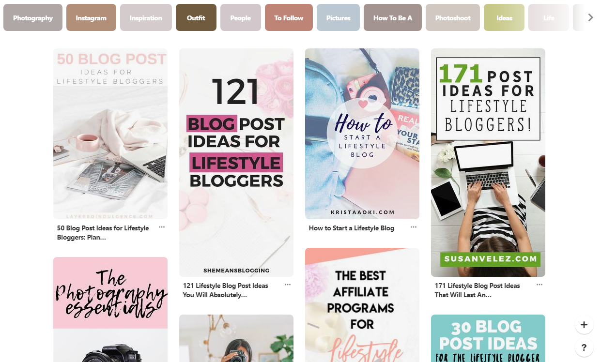Open the 121 Blog Post Ideas pin image
The image size is (601, 362).
236,163
